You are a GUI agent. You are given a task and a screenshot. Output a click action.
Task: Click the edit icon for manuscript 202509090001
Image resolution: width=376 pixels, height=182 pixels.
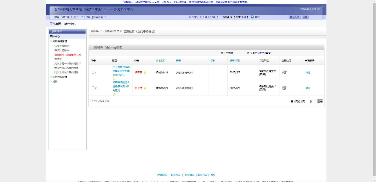tap(284, 72)
